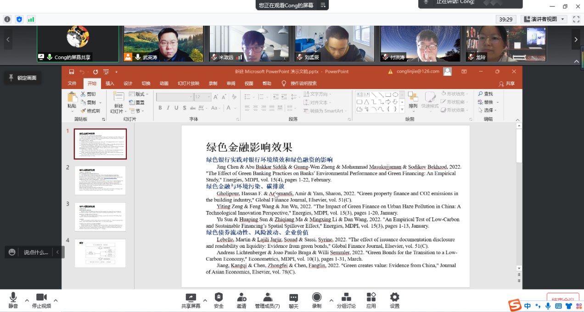Open the 安全 security shield icon
Viewport: 584px width, 312px height.
(x=219, y=300)
